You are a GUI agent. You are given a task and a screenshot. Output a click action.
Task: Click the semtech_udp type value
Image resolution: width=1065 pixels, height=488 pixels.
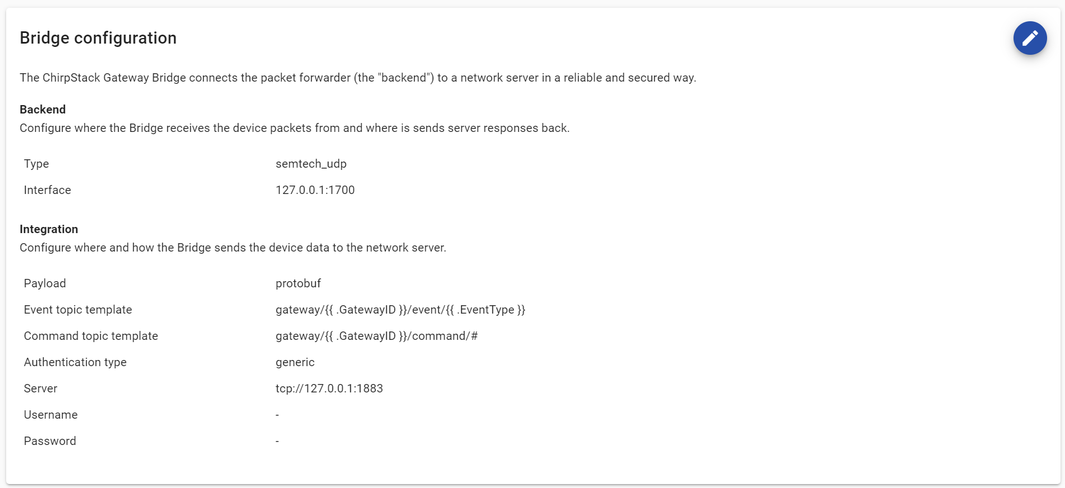[x=311, y=164]
